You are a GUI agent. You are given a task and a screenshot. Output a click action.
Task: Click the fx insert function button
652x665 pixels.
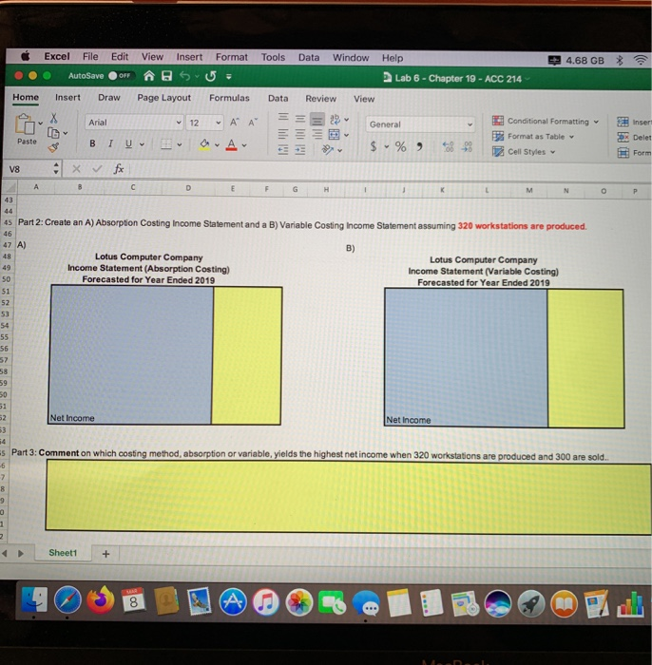(119, 169)
